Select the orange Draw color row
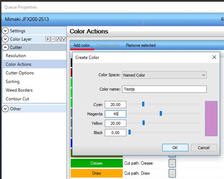 (97, 173)
